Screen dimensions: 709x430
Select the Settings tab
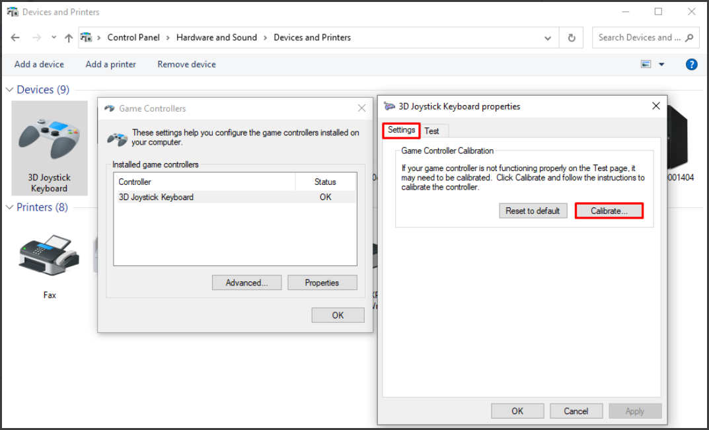pos(400,131)
